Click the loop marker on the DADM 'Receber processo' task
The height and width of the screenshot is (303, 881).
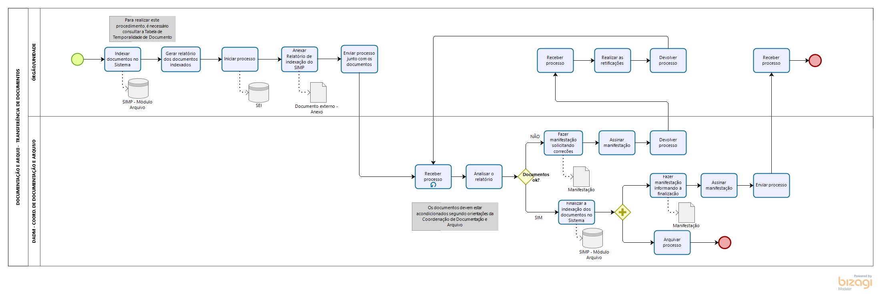(x=433, y=185)
